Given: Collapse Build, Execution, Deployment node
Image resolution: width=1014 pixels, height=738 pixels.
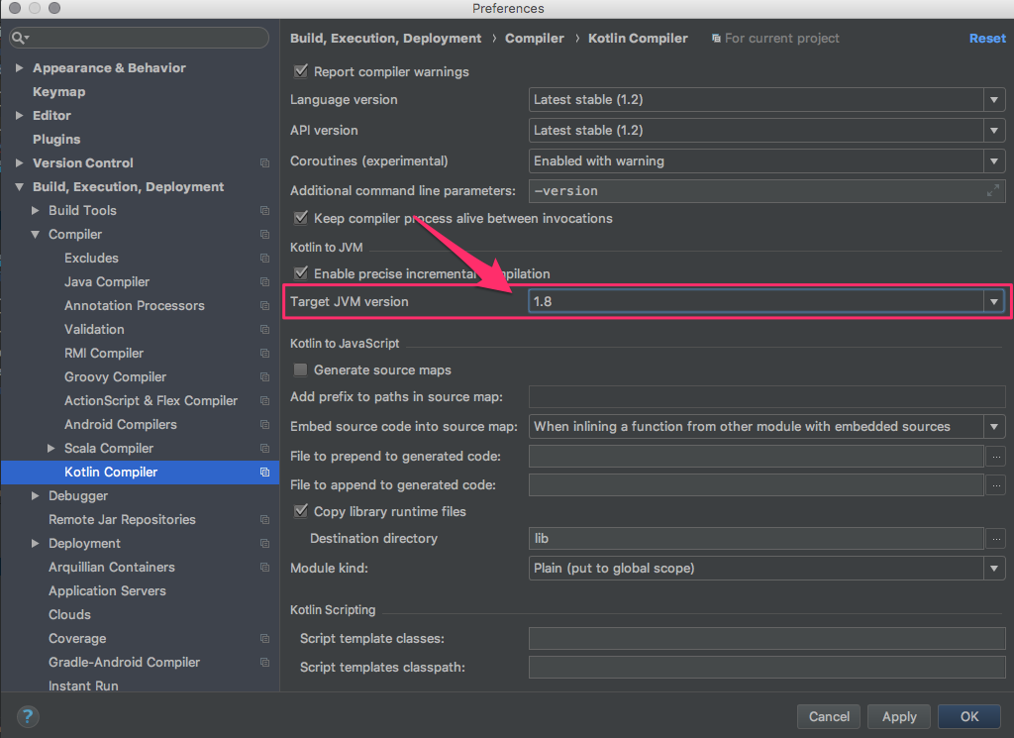Looking at the screenshot, I should [20, 187].
